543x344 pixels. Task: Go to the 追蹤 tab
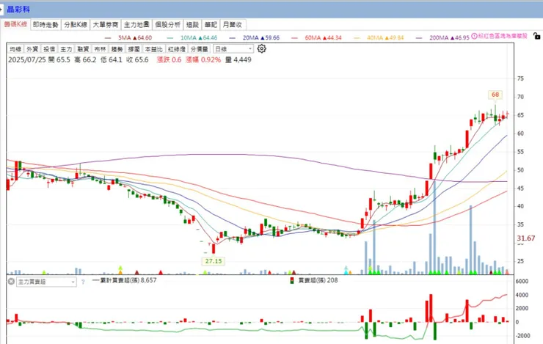coord(192,25)
